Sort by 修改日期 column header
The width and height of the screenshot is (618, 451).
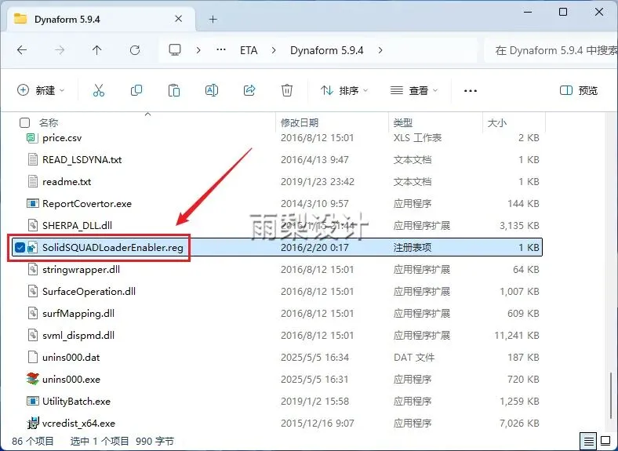(300, 122)
